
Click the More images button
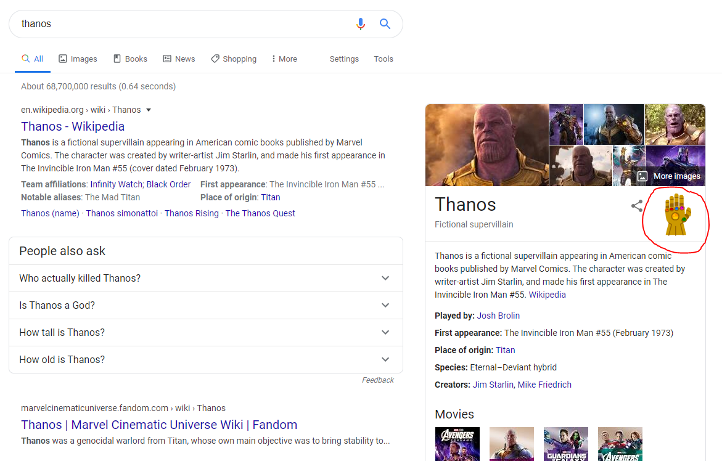(670, 176)
